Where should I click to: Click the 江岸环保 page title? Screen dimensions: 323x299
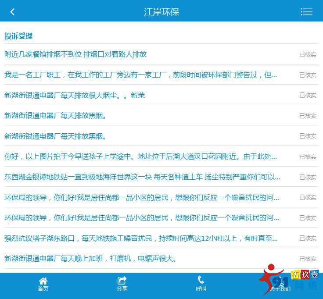[161, 12]
